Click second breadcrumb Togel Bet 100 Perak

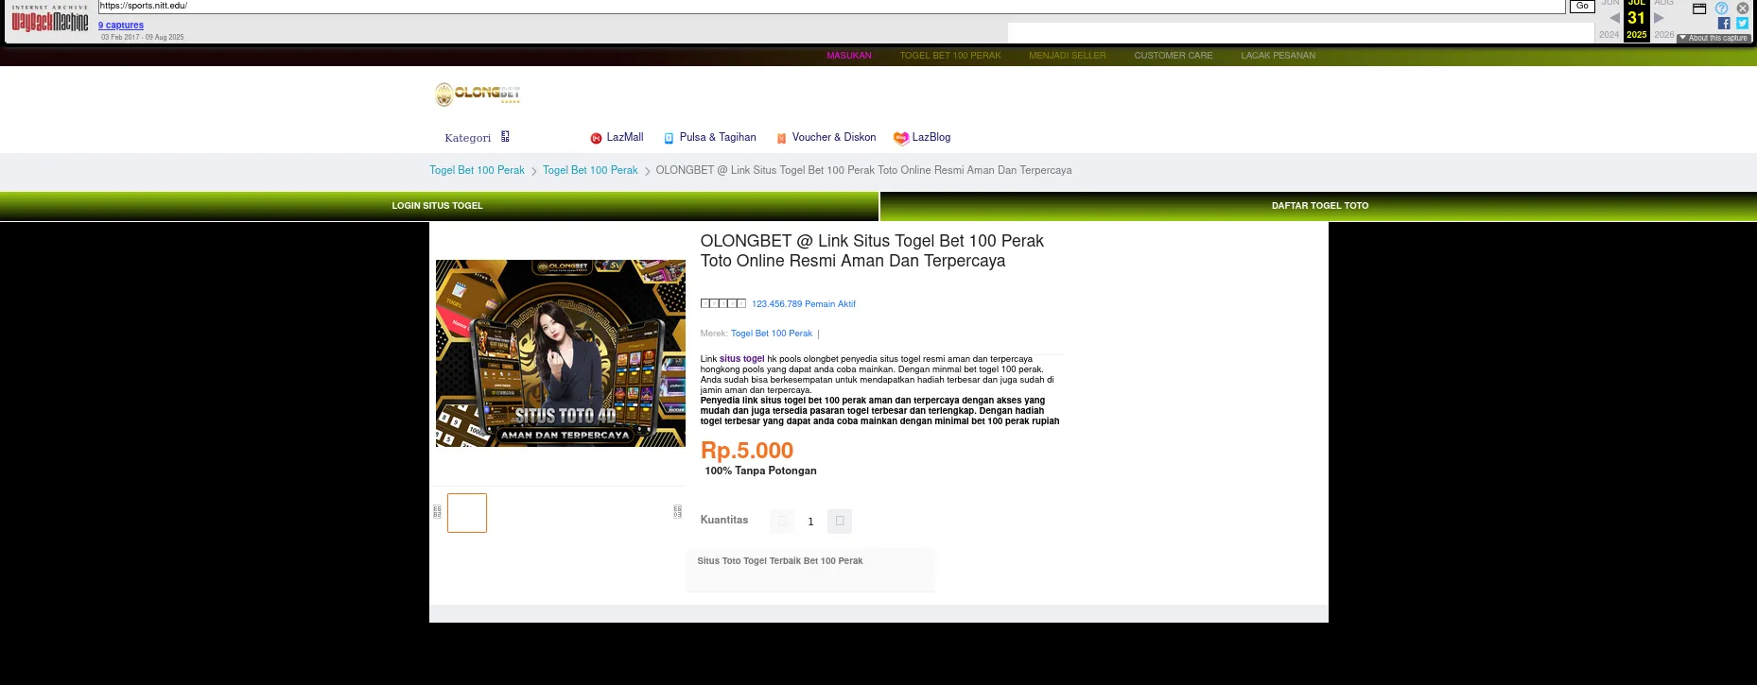(590, 170)
